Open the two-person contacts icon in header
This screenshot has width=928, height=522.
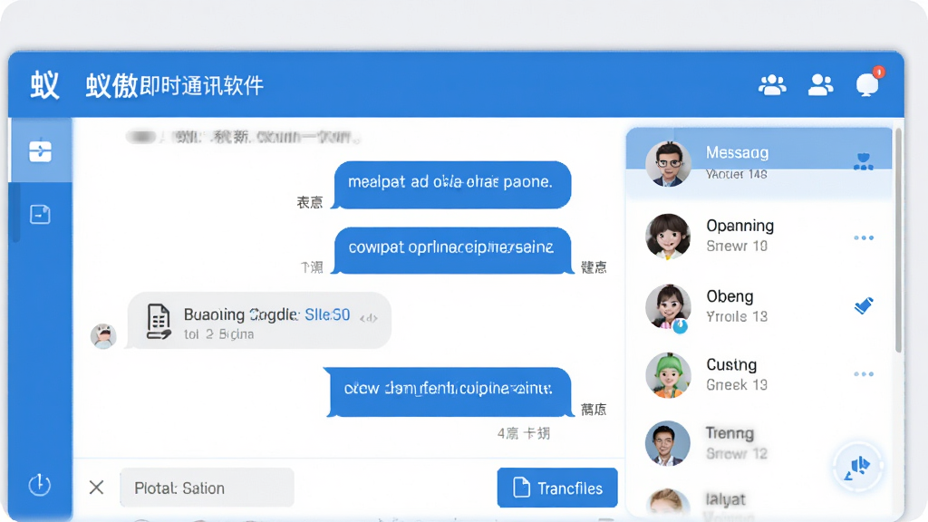pyautogui.click(x=821, y=85)
